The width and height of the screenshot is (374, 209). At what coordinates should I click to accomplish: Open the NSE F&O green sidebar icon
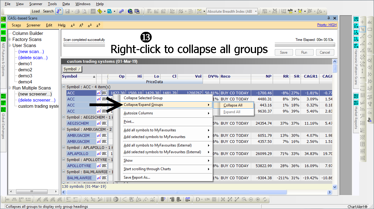[x=3, y=39]
